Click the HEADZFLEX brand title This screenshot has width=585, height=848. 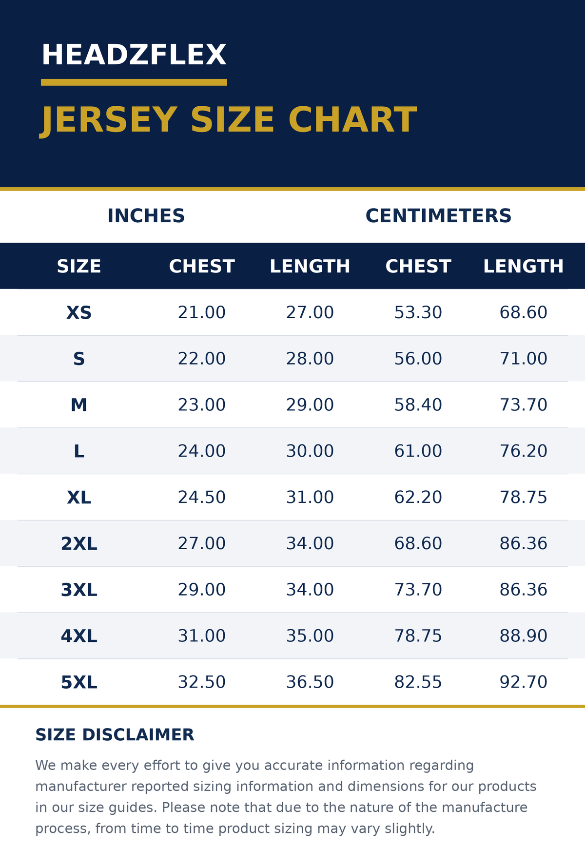134,56
